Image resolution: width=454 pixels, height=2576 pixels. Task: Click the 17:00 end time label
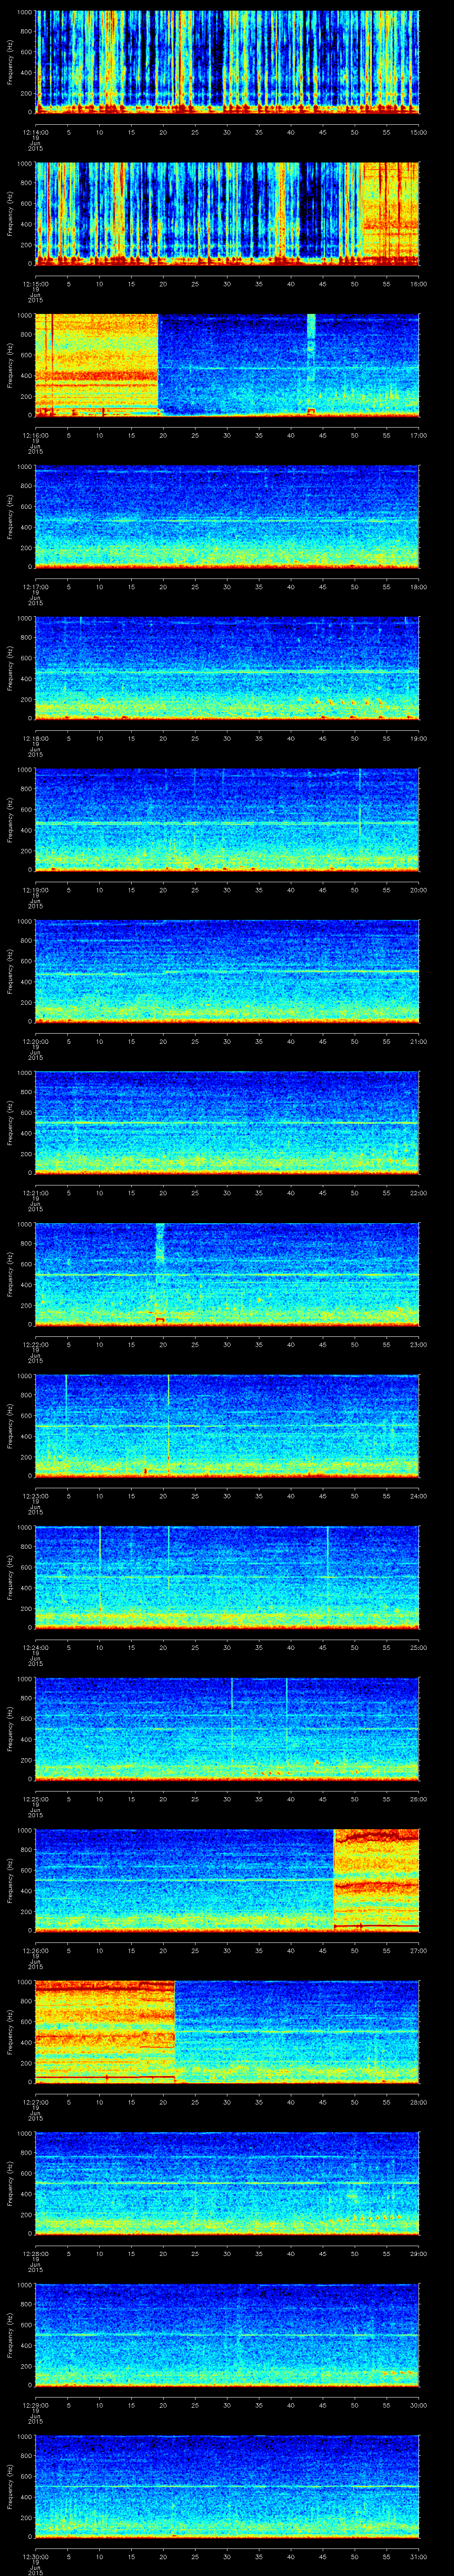(x=419, y=435)
